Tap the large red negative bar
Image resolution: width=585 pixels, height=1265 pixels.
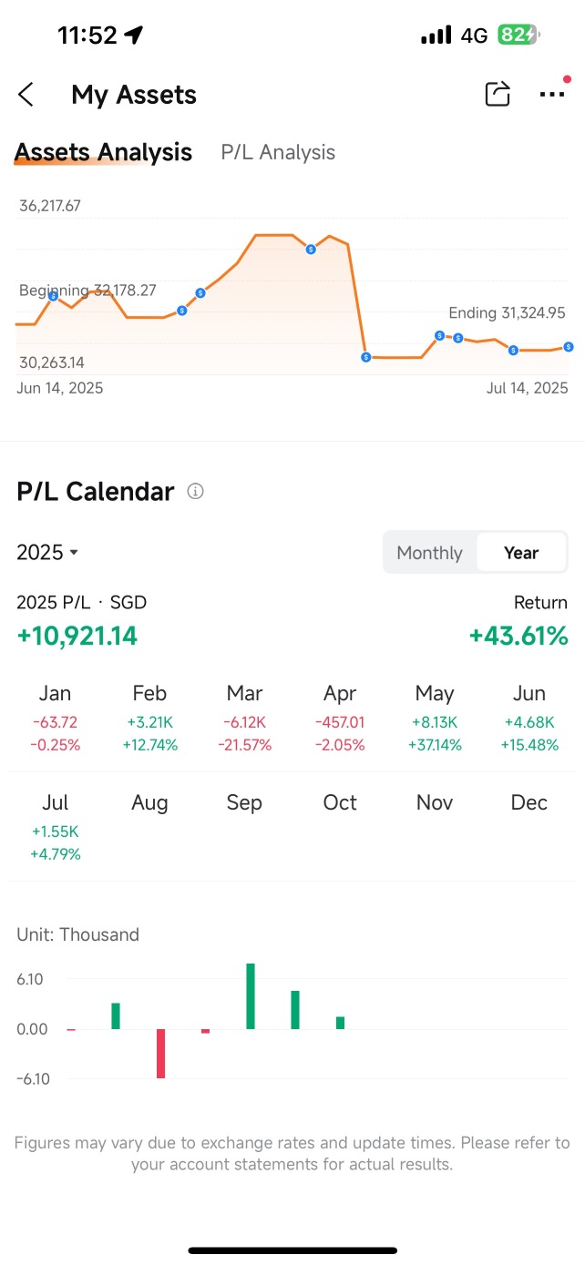[161, 1054]
